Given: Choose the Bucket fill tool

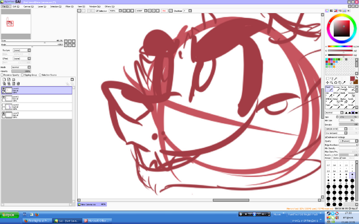Looking at the screenshot, I should 343,100.
